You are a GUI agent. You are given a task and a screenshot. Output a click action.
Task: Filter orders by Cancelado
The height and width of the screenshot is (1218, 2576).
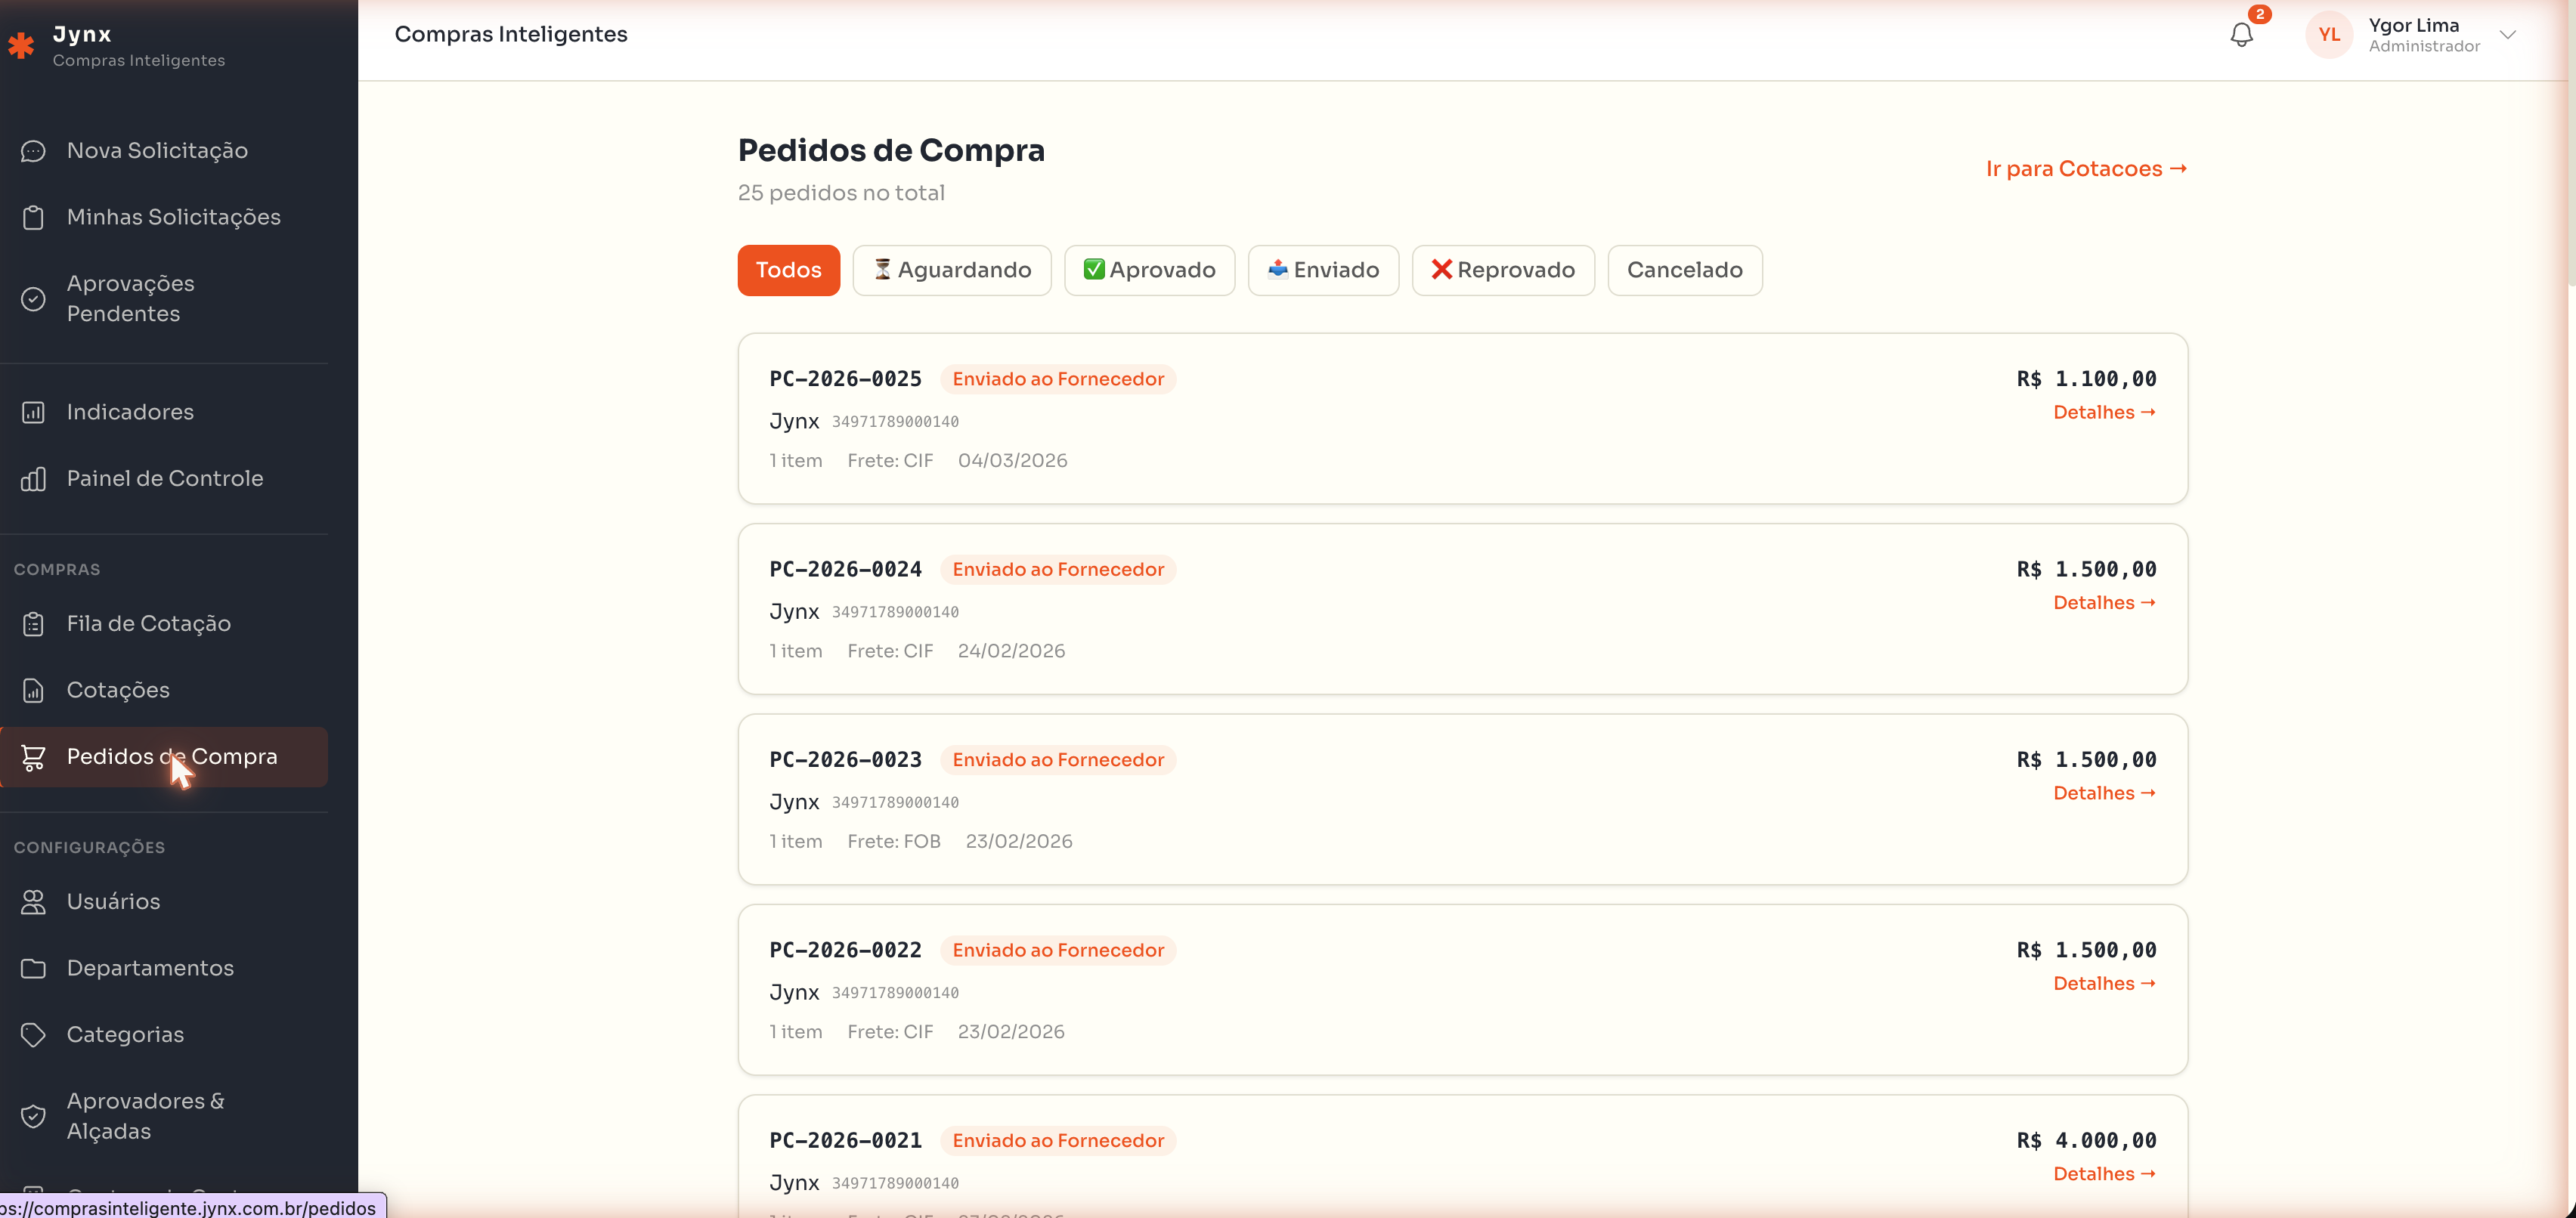point(1684,270)
